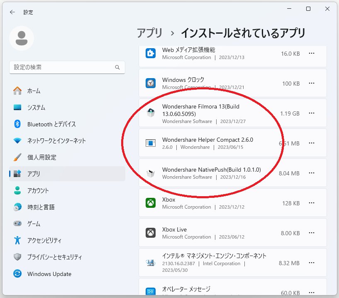Open more options for Windows クロック
339x298 pixels.
coord(312,83)
